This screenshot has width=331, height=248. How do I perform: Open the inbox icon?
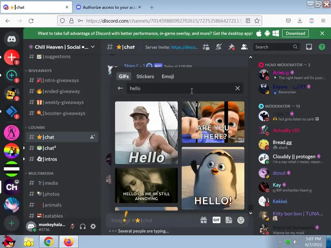coord(309,47)
